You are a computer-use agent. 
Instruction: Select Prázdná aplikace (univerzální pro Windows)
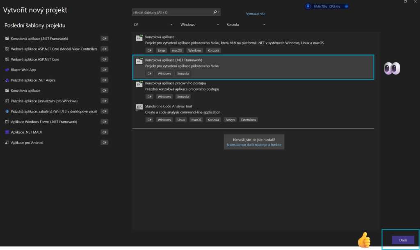pos(44,101)
